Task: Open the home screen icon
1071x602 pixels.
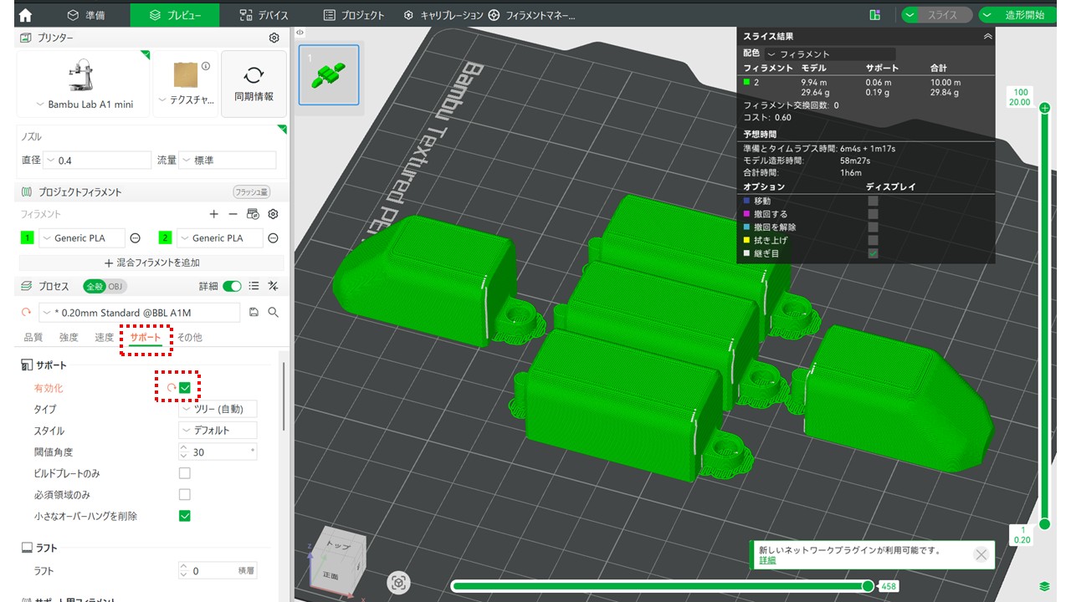Action: click(24, 15)
